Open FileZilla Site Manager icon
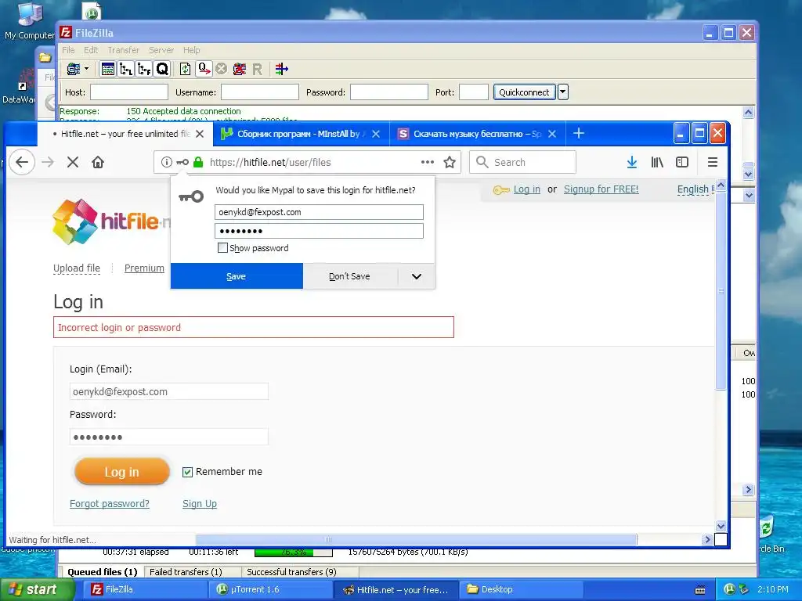 74,69
